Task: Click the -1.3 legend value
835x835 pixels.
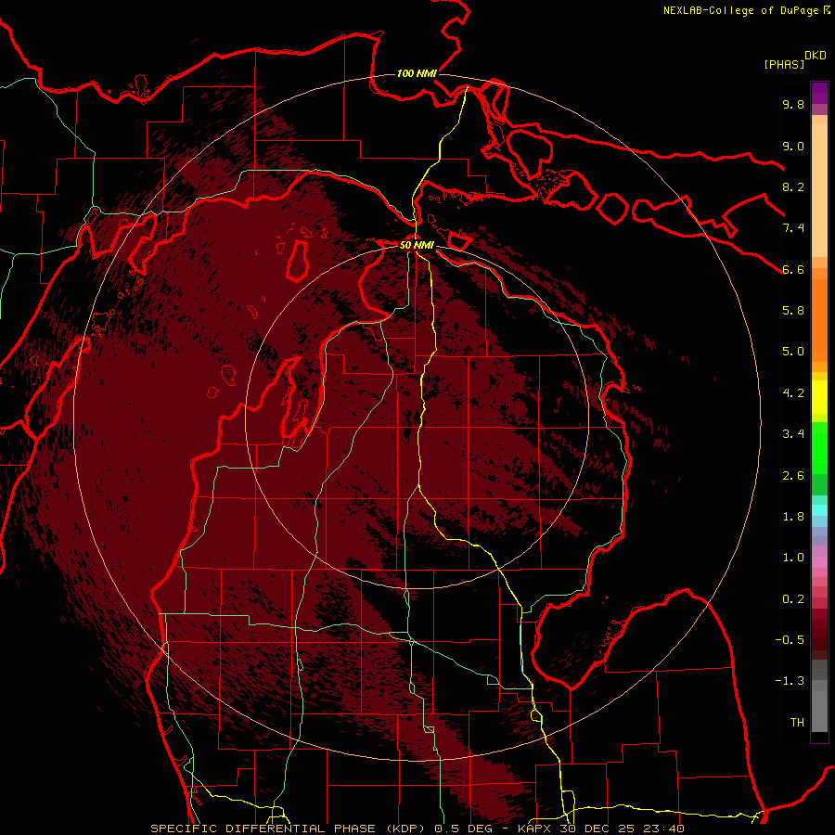Action: pyautogui.click(x=790, y=681)
